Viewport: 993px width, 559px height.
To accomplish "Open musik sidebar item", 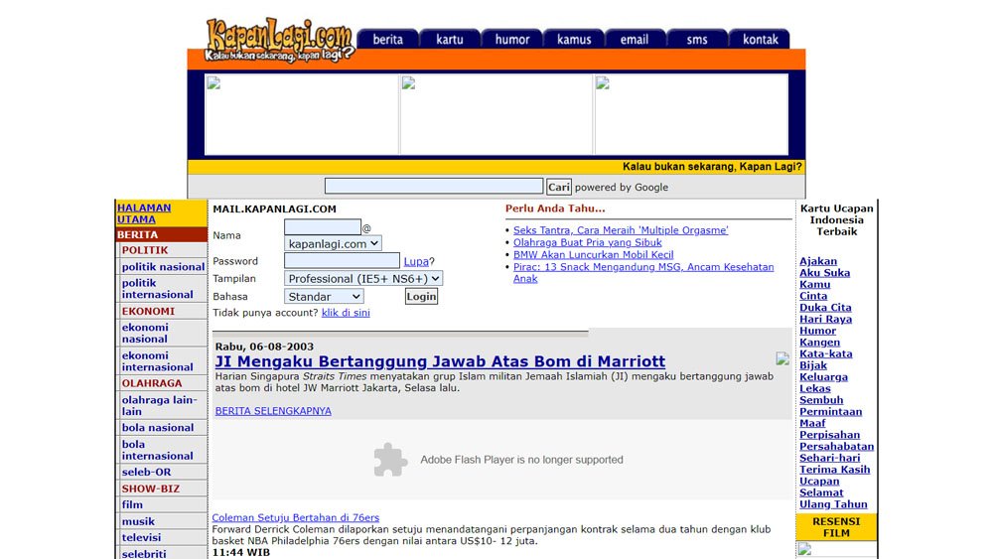I will point(138,521).
